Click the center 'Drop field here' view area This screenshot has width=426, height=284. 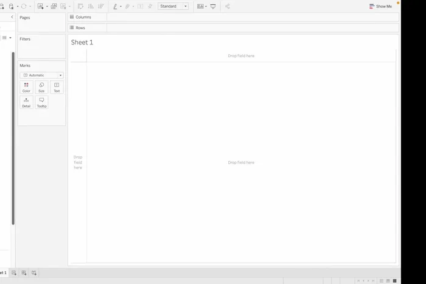coord(241,162)
